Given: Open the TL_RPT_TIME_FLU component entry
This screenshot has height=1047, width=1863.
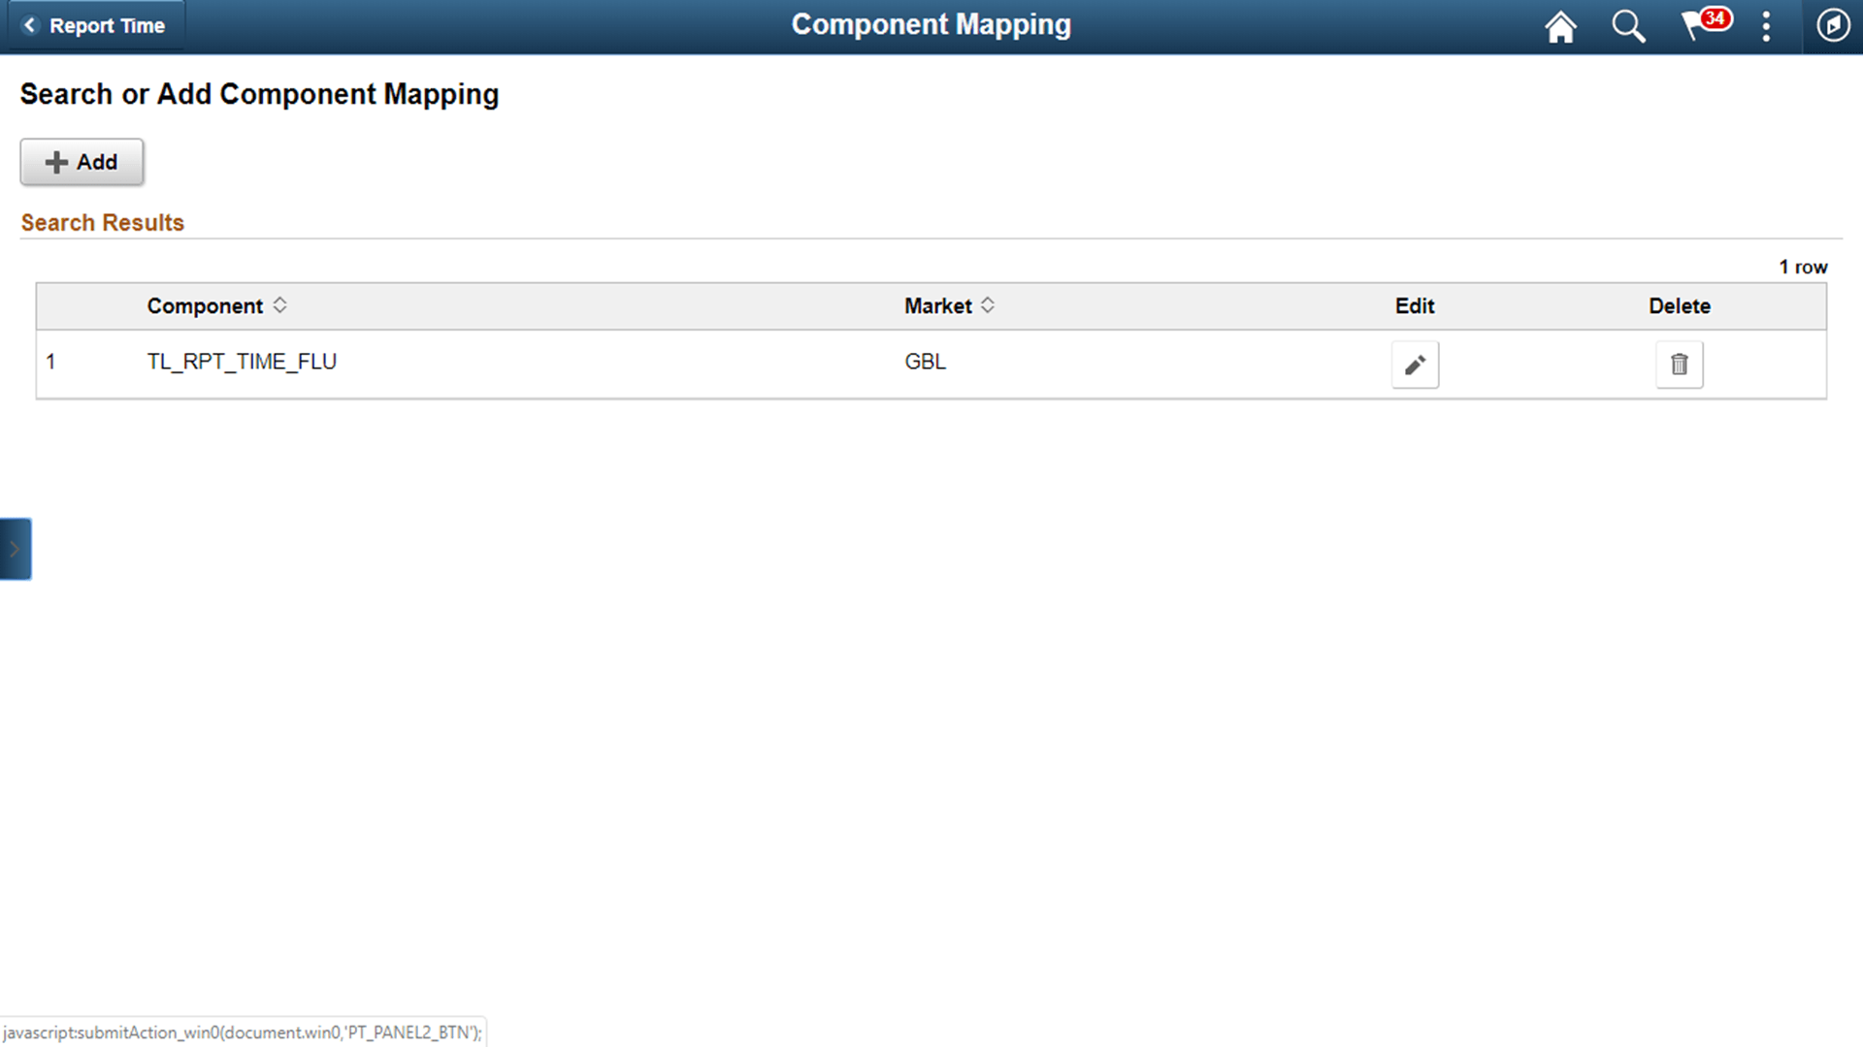Looking at the screenshot, I should tap(242, 362).
